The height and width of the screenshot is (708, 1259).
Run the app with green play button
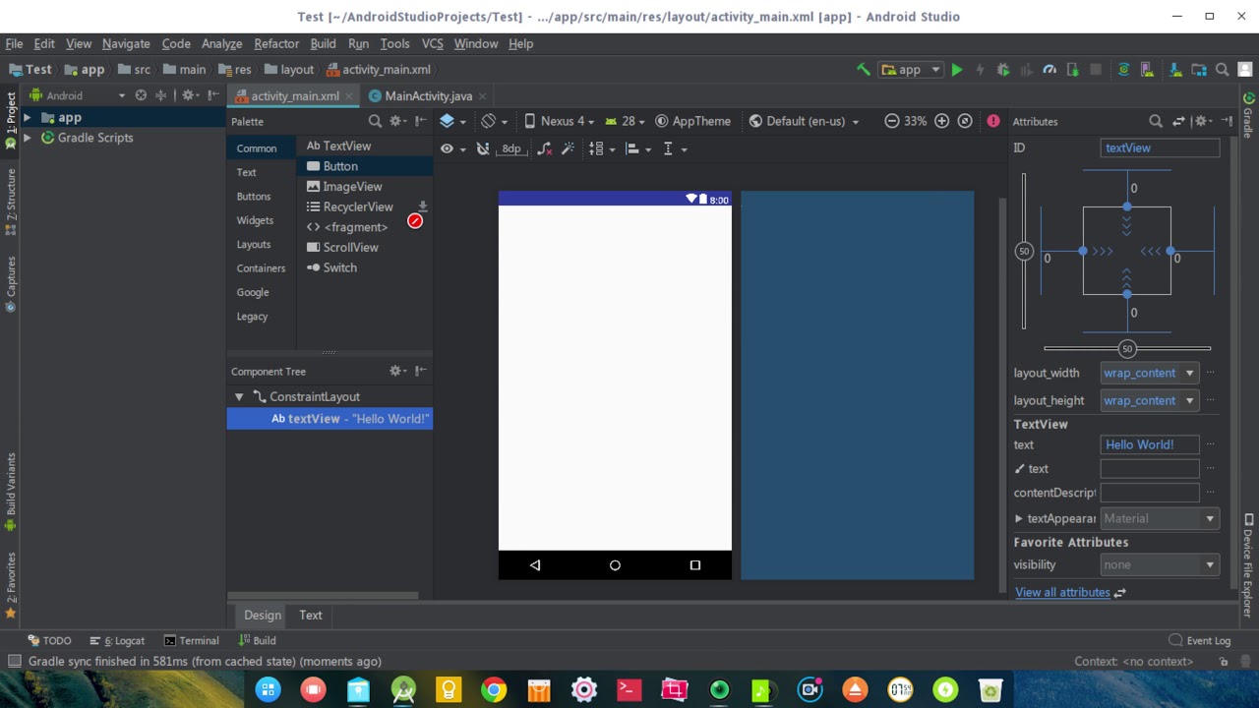[x=956, y=70]
